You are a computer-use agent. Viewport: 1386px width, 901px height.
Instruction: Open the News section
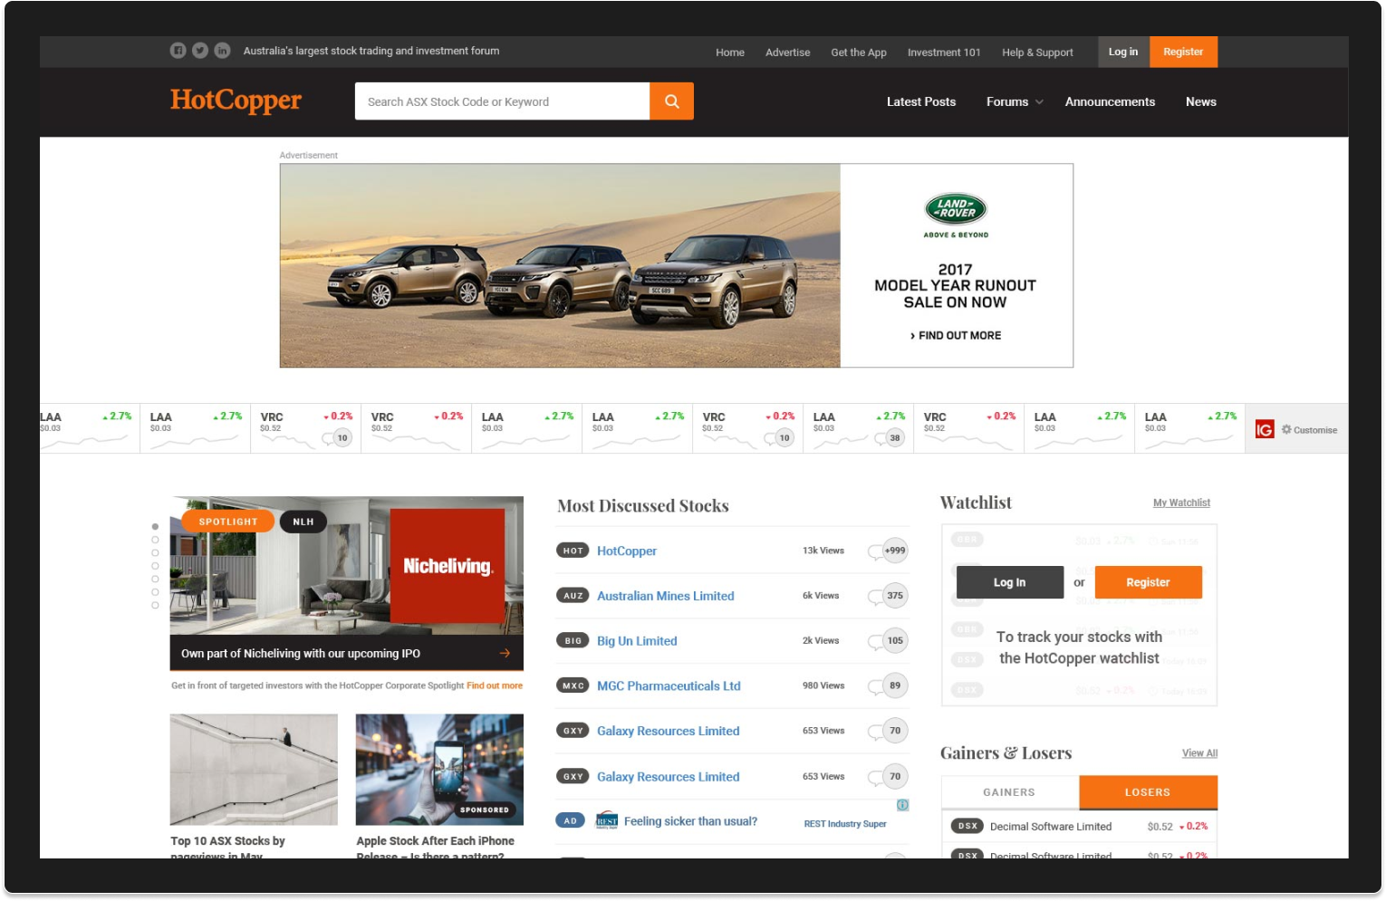point(1201,101)
